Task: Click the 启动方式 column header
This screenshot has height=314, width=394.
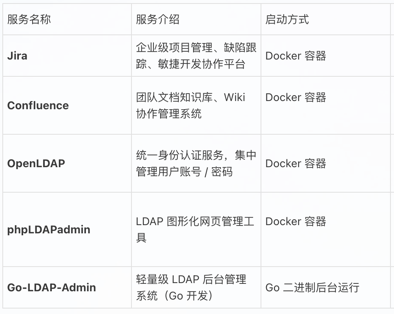Action: [x=287, y=20]
